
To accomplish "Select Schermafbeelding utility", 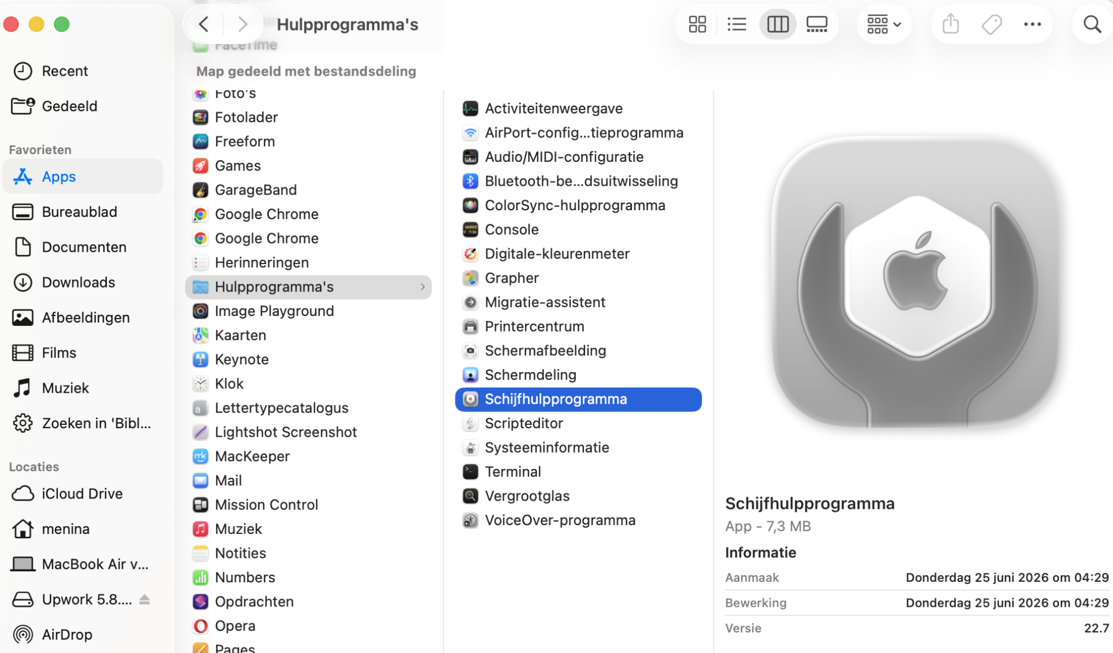I will (x=578, y=350).
